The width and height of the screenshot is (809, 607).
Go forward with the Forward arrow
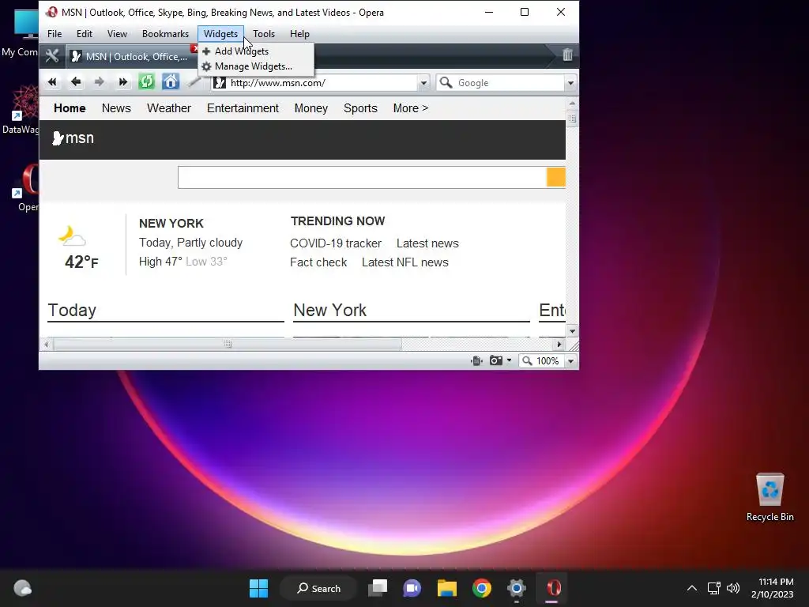pyautogui.click(x=99, y=82)
